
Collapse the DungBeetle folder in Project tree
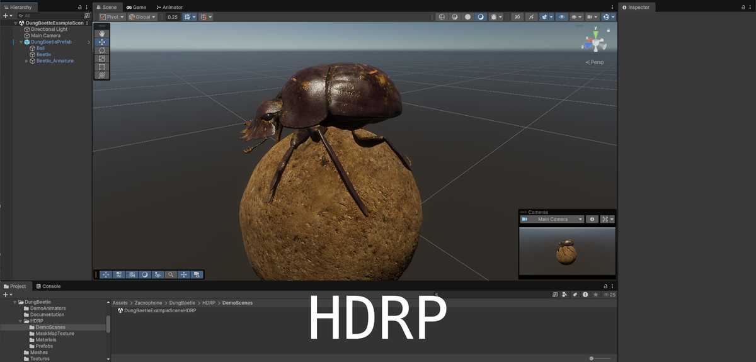point(14,302)
